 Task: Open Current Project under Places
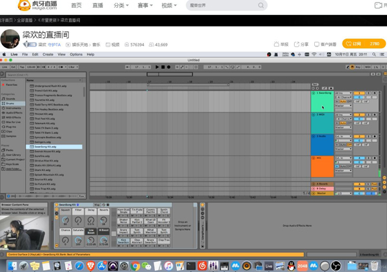(15, 160)
